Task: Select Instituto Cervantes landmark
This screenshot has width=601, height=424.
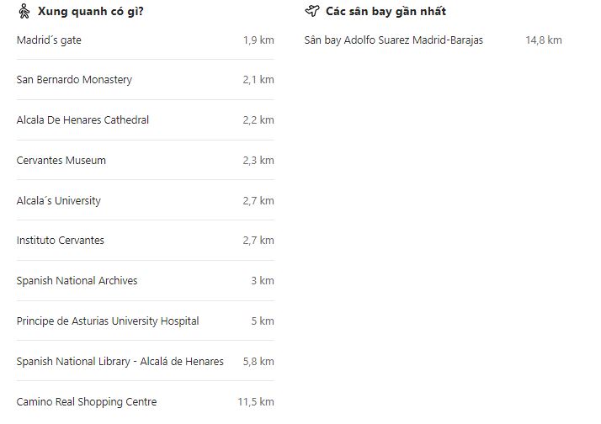Action: click(x=61, y=241)
